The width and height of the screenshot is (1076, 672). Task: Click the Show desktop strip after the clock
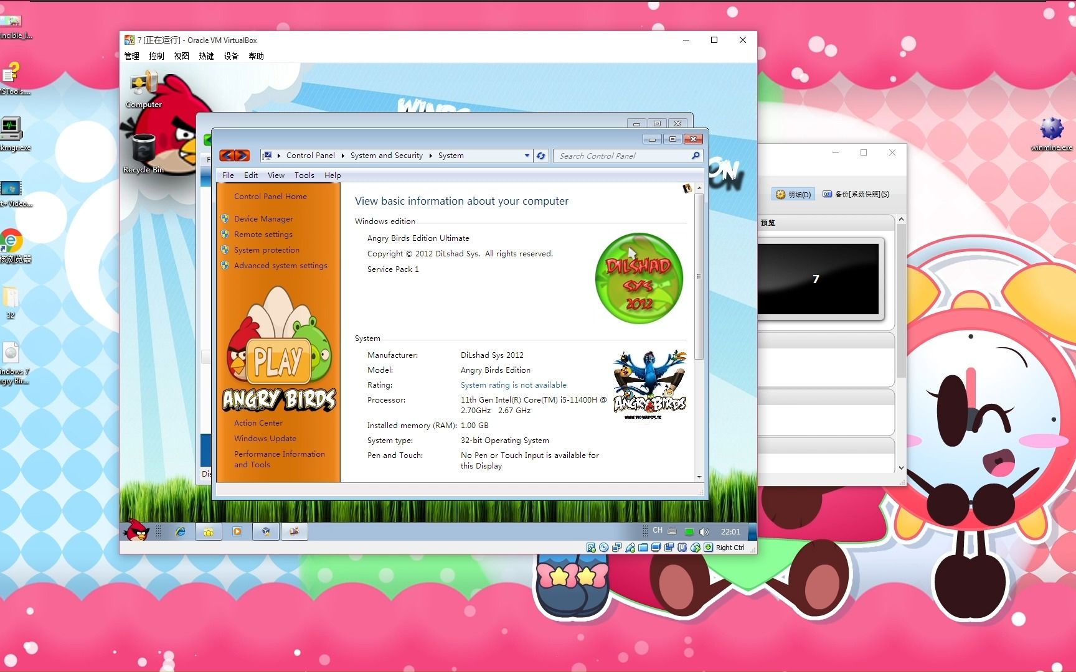752,531
